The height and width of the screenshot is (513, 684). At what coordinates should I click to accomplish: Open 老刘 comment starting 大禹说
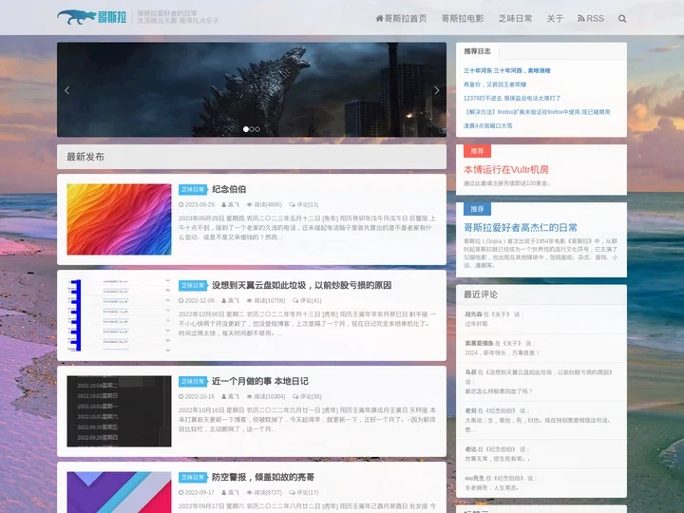point(541,420)
